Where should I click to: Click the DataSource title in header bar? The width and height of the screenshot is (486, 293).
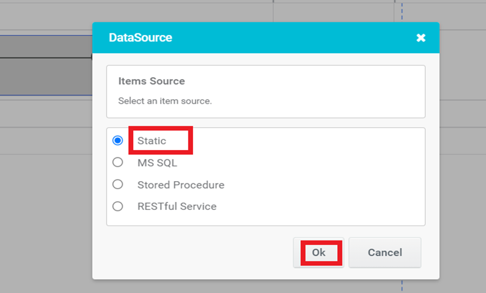pos(141,37)
